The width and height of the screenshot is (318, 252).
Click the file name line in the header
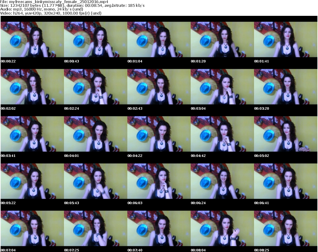(54, 2)
